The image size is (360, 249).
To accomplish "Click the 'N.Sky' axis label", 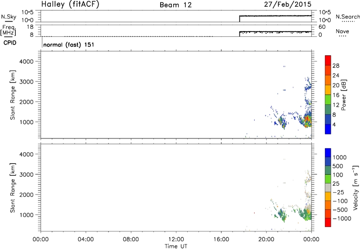I will pos(9,17).
